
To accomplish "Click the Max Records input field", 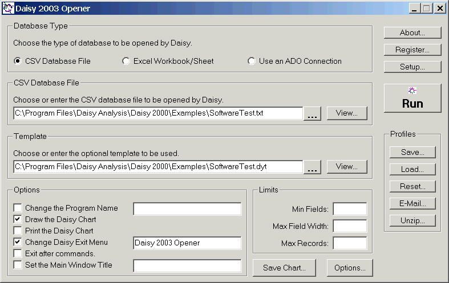I will (350, 243).
